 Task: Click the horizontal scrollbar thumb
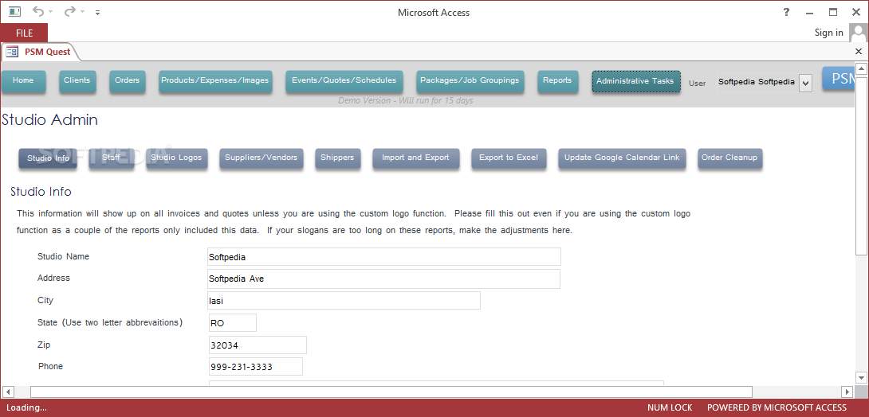[x=391, y=392]
